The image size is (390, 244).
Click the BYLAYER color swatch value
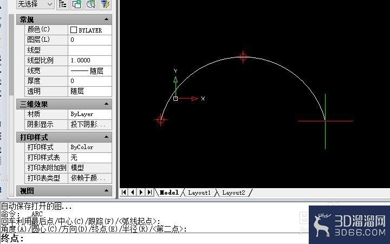[x=90, y=30]
